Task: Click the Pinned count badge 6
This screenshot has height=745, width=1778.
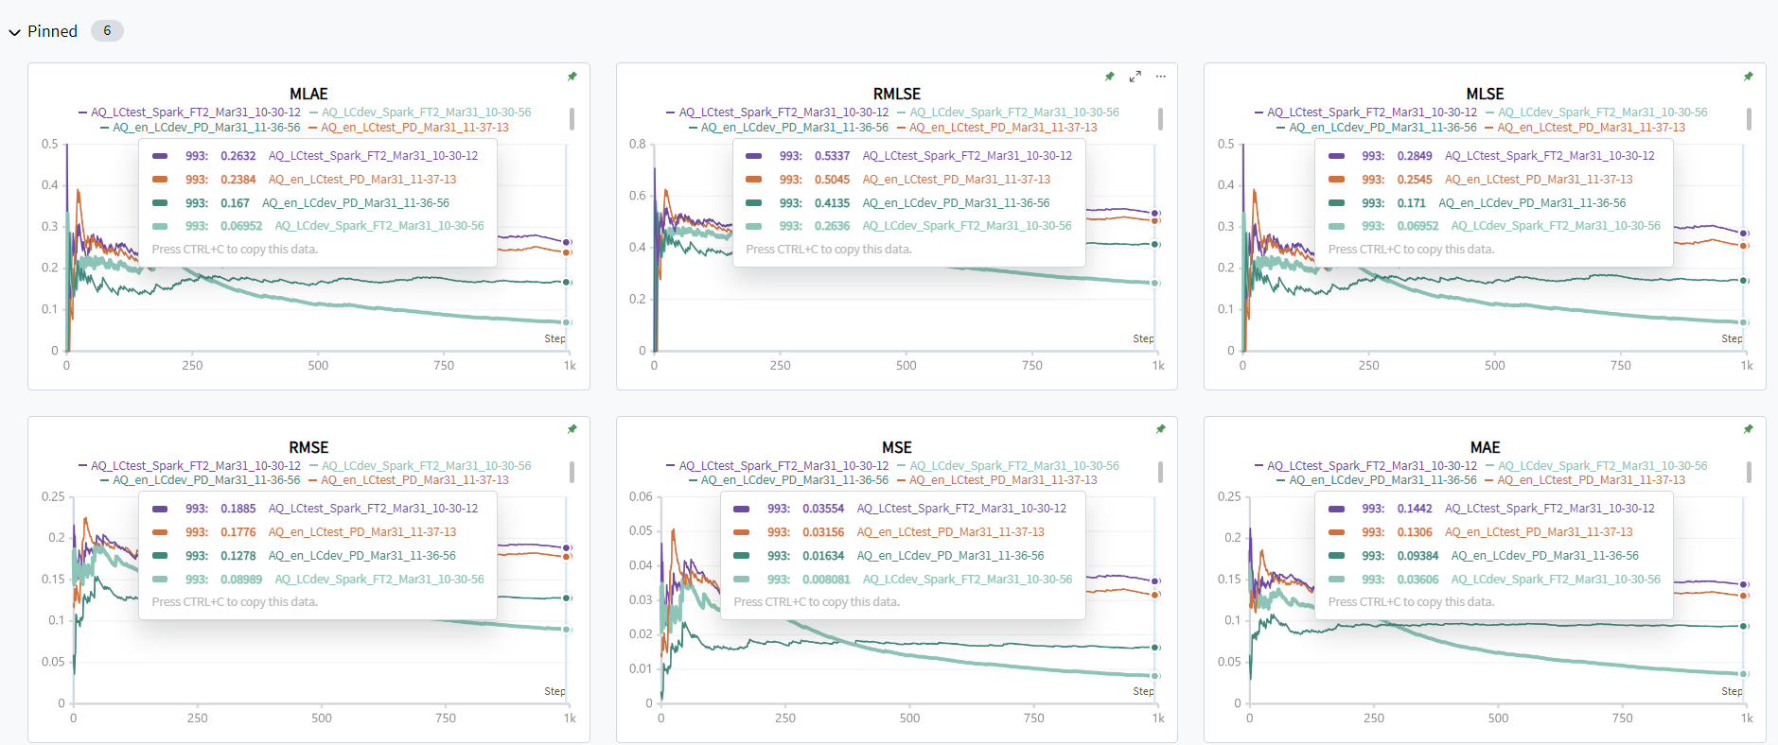Action: [x=107, y=31]
